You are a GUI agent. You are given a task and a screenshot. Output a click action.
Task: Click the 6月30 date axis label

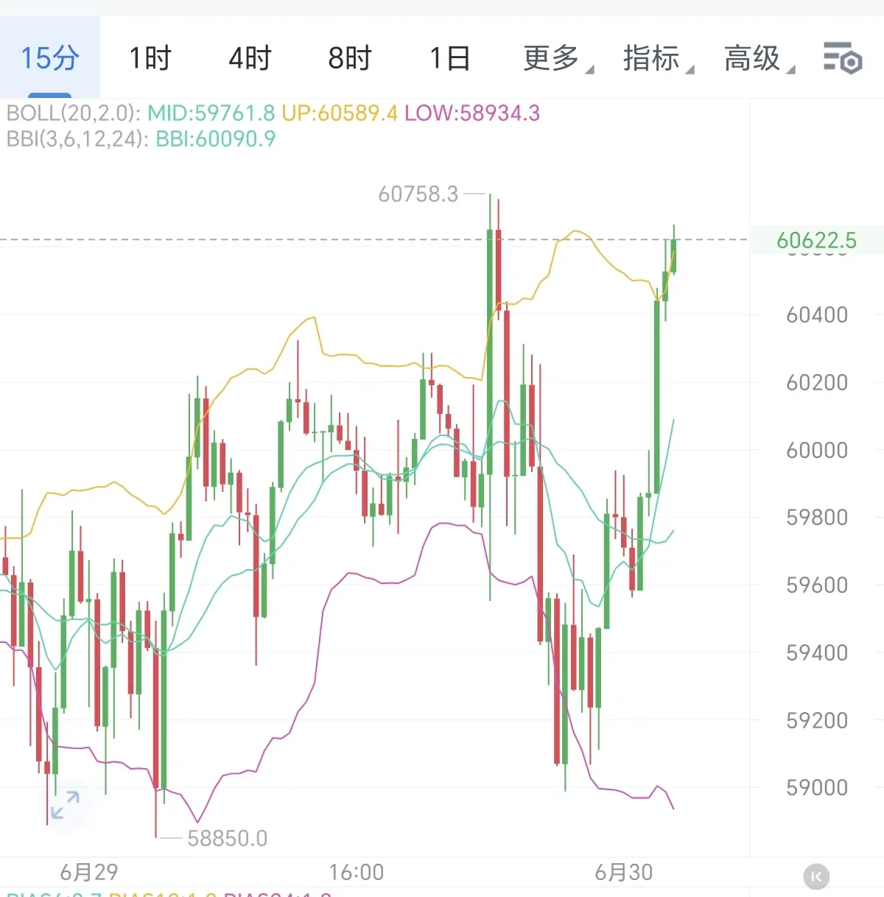click(x=624, y=873)
